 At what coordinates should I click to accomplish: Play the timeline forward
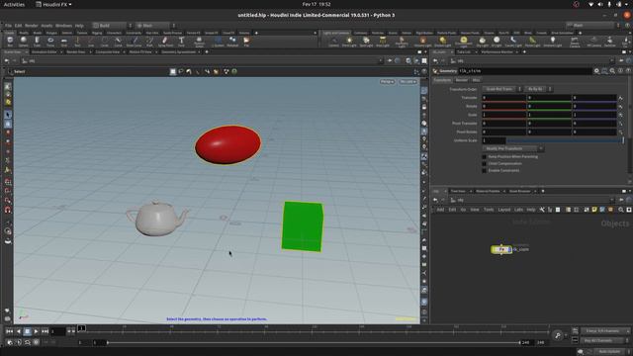point(36,331)
